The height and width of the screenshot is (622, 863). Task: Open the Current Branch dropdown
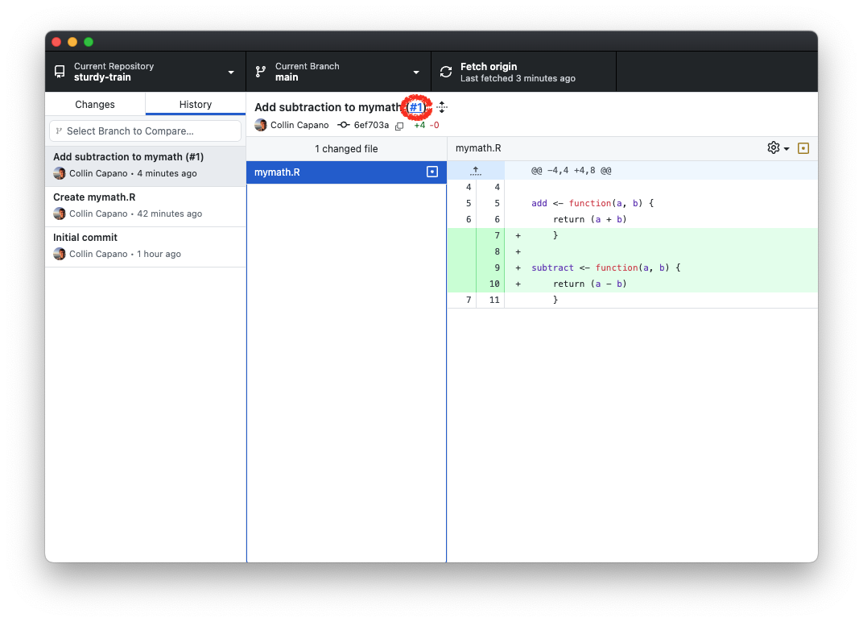tap(338, 72)
